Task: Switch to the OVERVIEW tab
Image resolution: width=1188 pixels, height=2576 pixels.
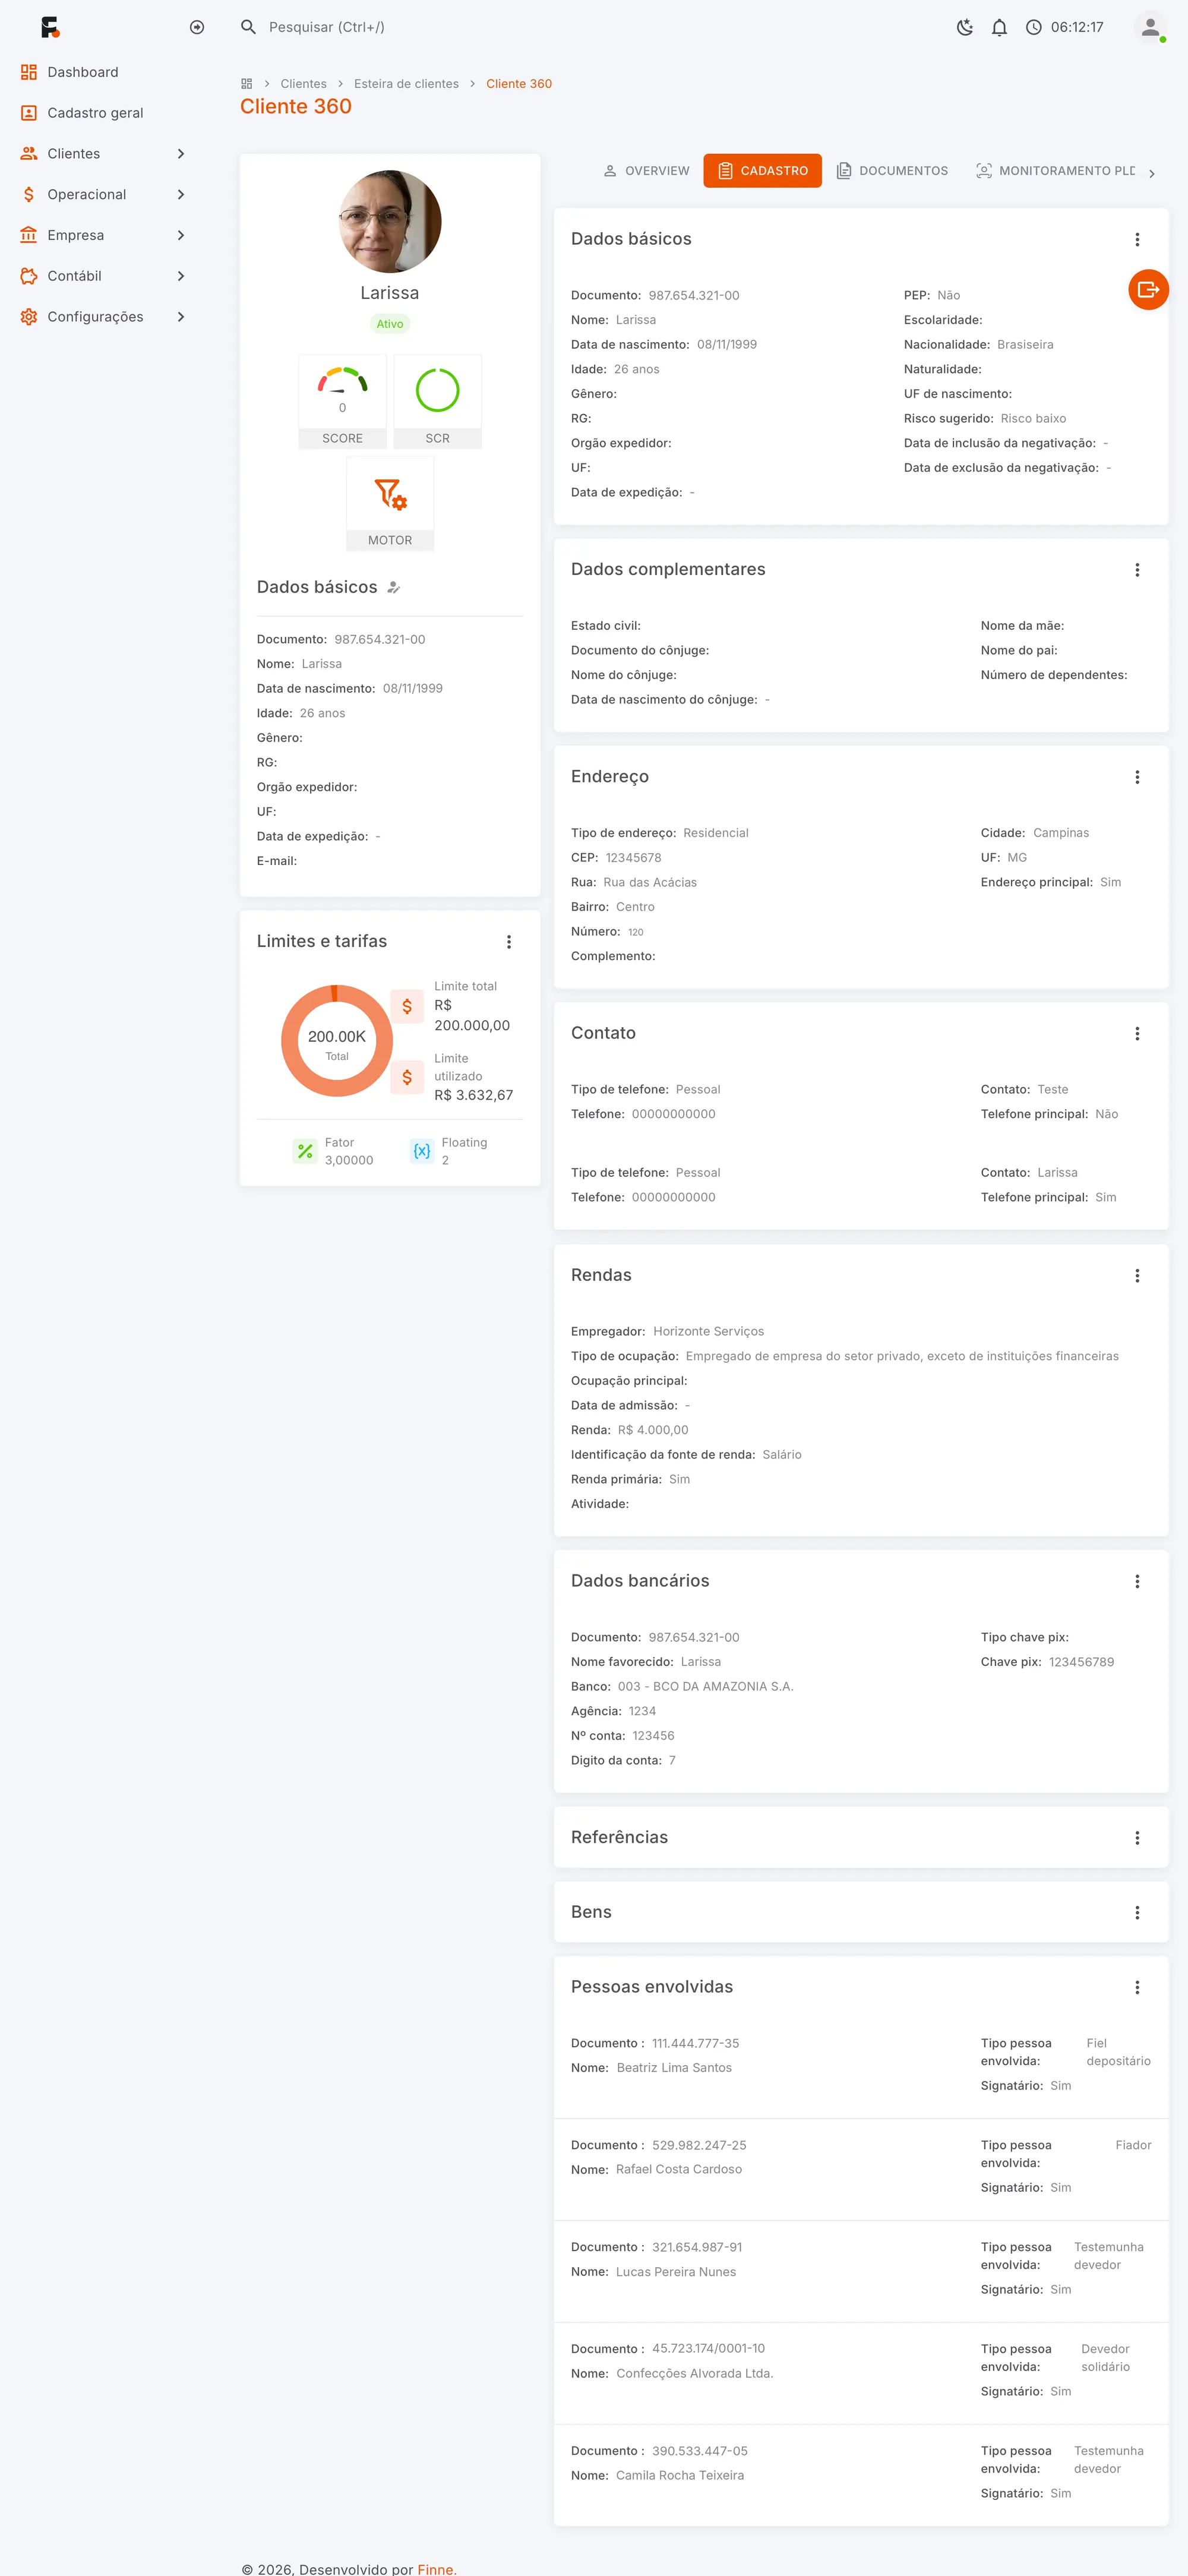Action: [646, 171]
